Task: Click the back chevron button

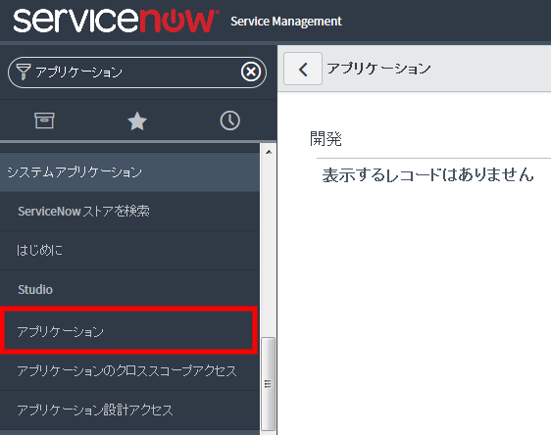Action: pos(303,69)
